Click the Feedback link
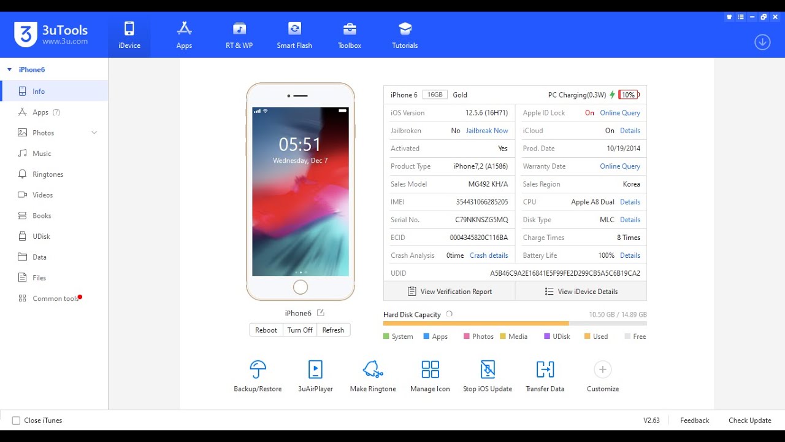This screenshot has width=785, height=442. [695, 421]
